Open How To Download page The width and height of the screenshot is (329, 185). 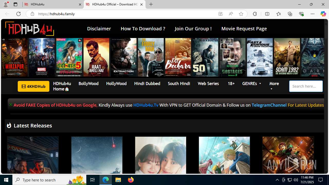[143, 29]
